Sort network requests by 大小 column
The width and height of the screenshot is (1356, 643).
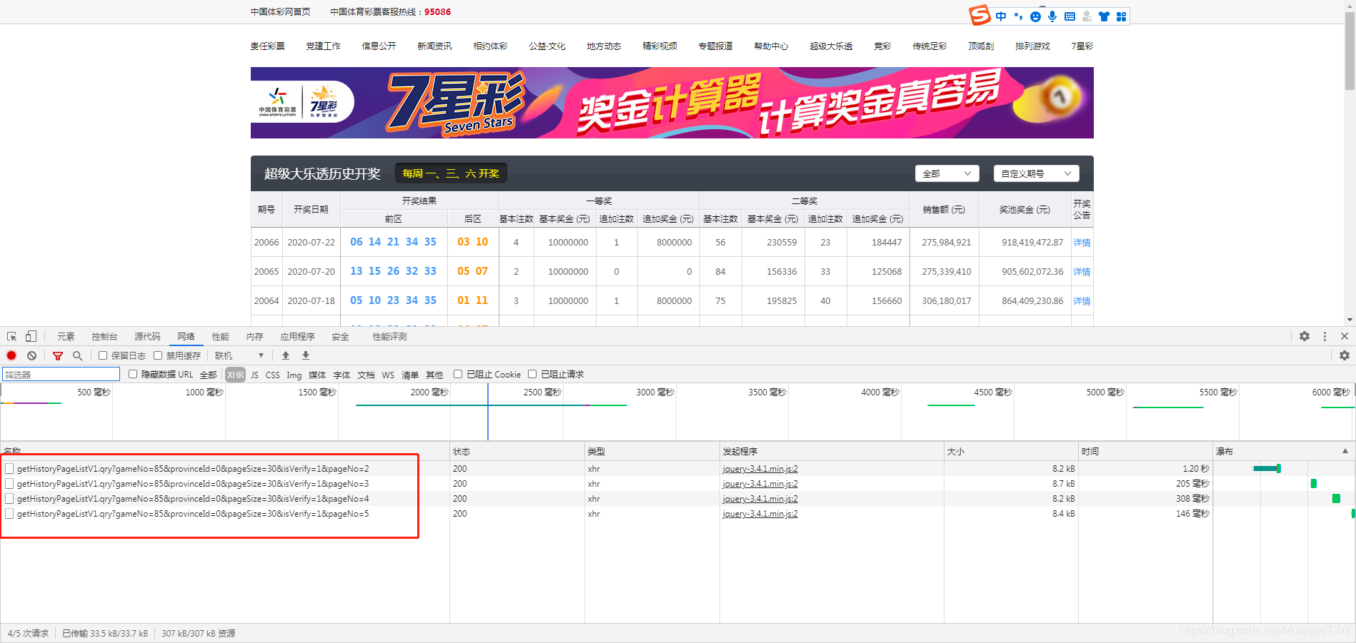(1011, 451)
